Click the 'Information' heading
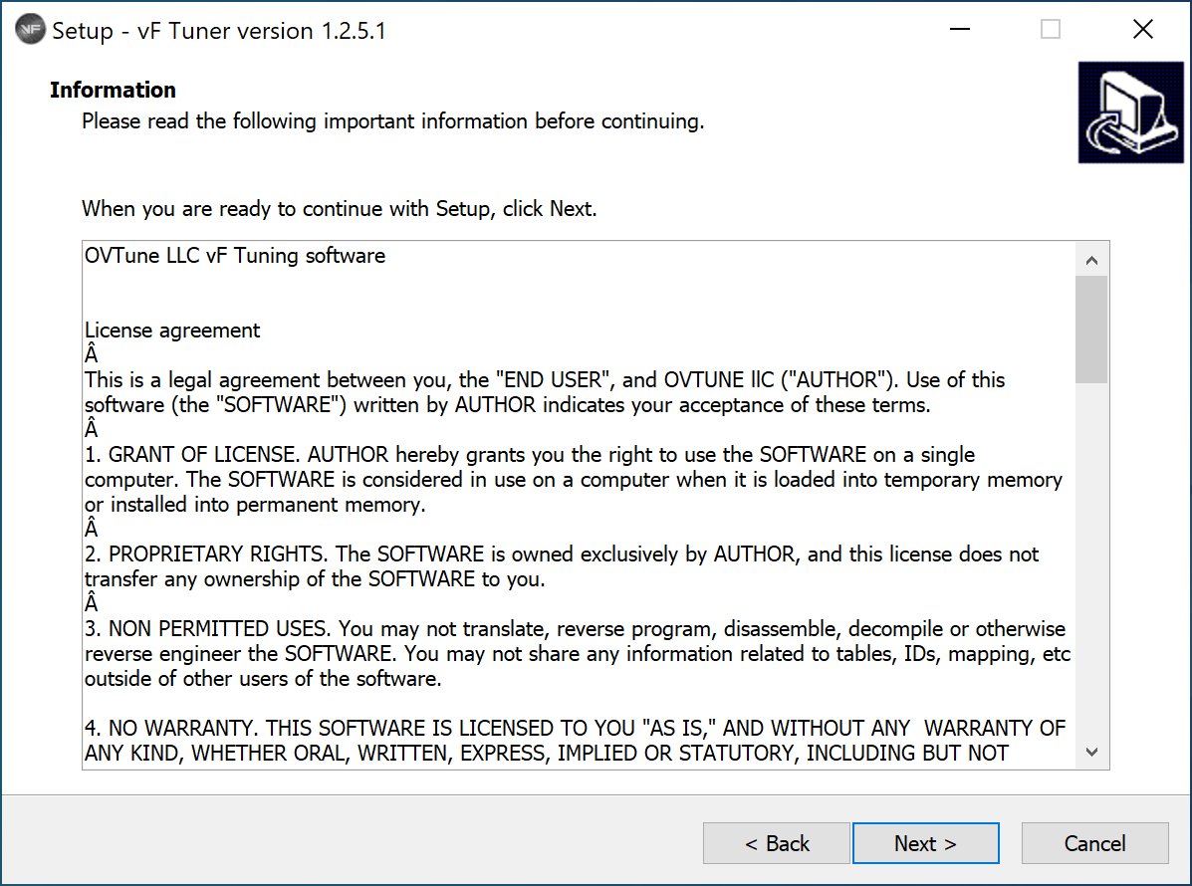 coord(113,90)
